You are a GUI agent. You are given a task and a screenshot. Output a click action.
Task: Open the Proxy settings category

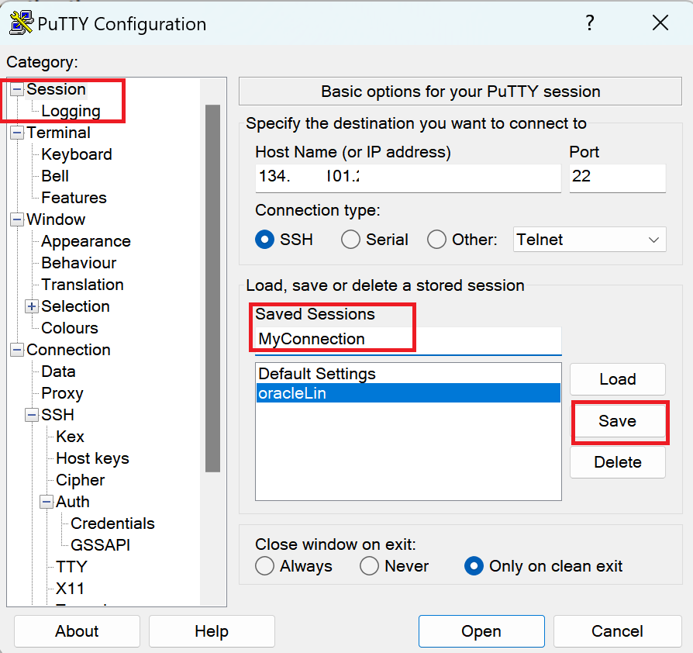[62, 393]
